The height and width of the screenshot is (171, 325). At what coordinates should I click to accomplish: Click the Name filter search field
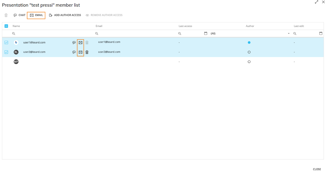point(53,34)
